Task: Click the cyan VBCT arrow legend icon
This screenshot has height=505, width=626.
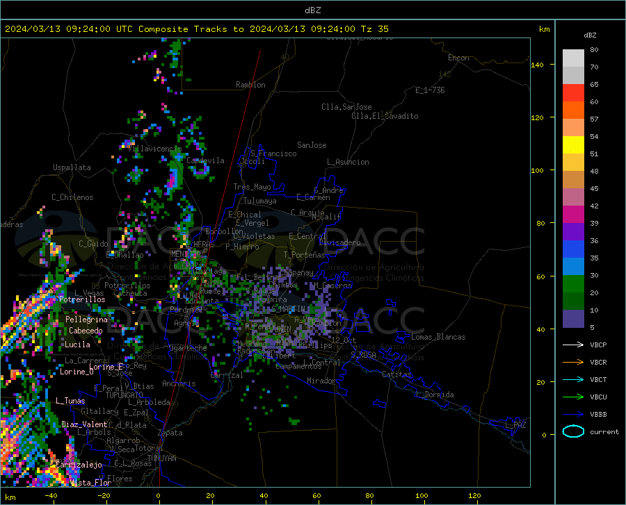Action: (573, 379)
